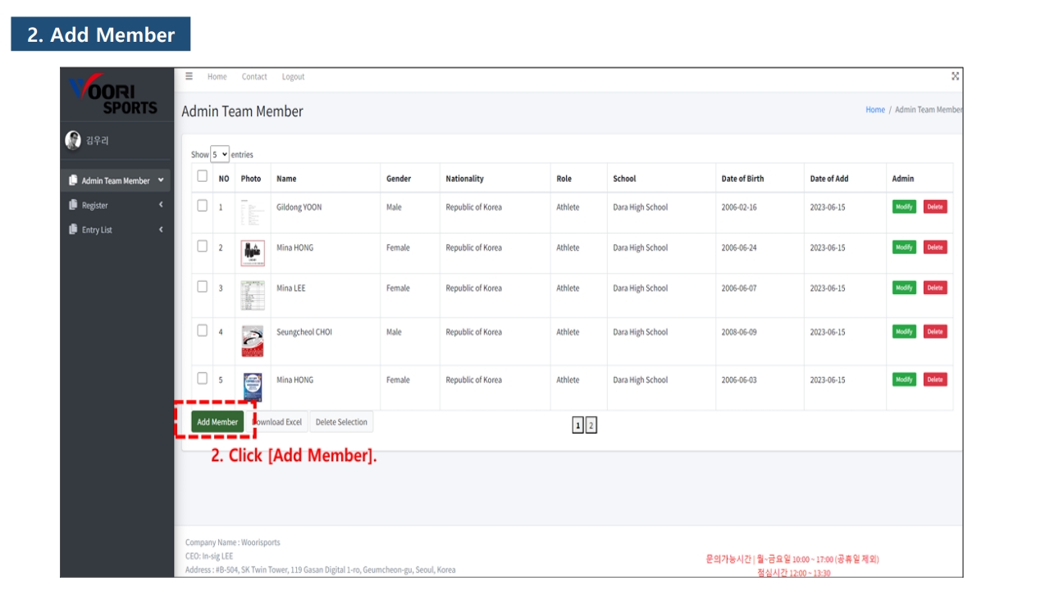Modify the member in row 2
The width and height of the screenshot is (1050, 590).
click(904, 247)
